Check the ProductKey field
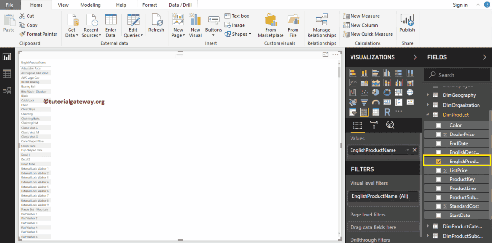This screenshot has width=492, height=243. tap(439, 179)
